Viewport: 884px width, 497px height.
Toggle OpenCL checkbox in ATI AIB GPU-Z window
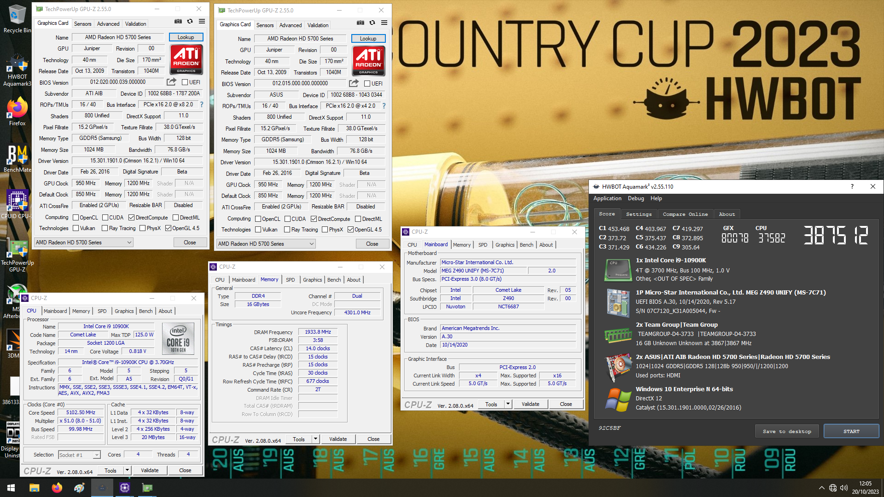coord(76,217)
